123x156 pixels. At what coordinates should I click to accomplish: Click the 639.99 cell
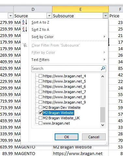pos(7,147)
